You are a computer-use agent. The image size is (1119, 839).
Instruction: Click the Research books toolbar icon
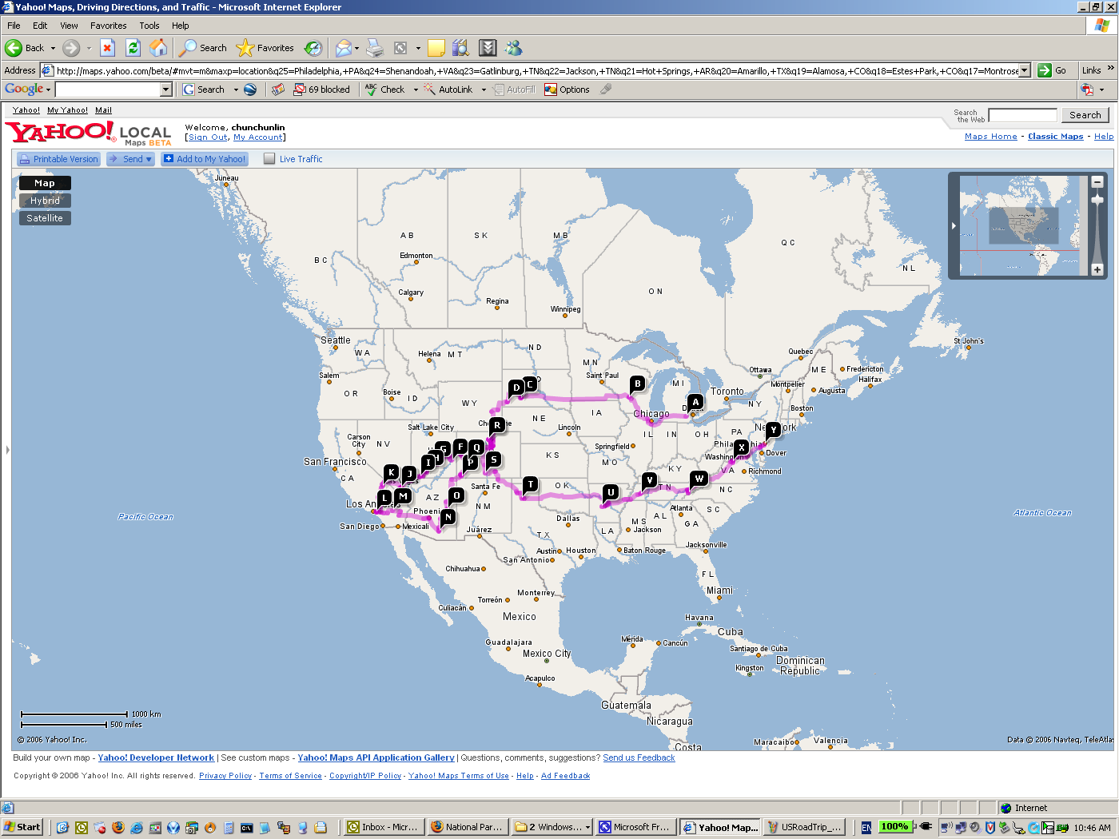coord(460,48)
